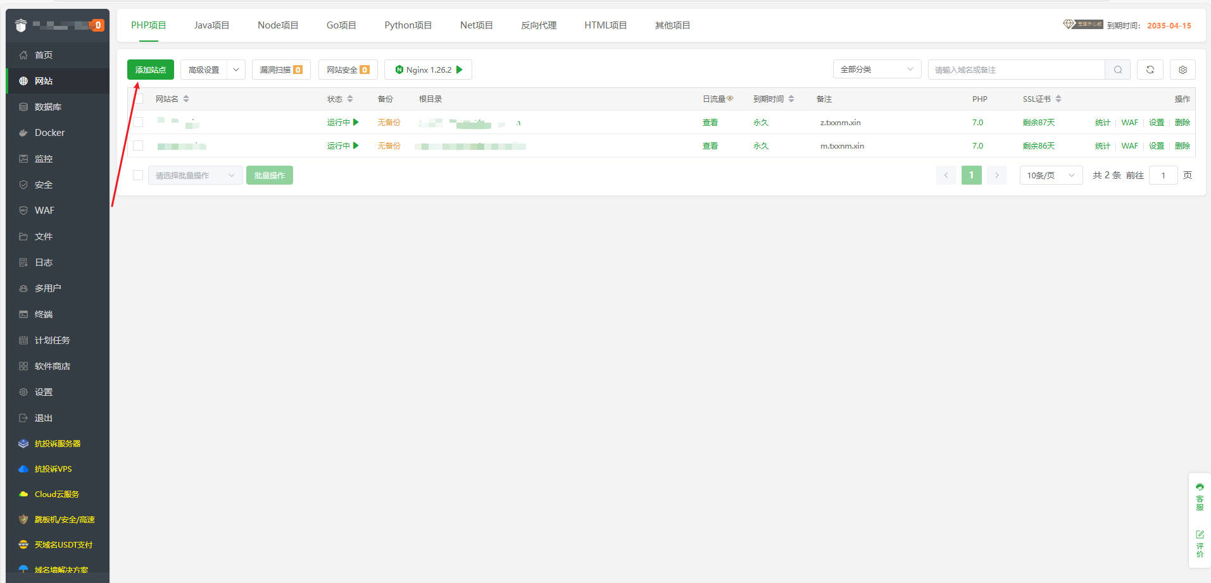The image size is (1211, 583).
Task: Click the search magnifier icon
Action: pos(1117,70)
